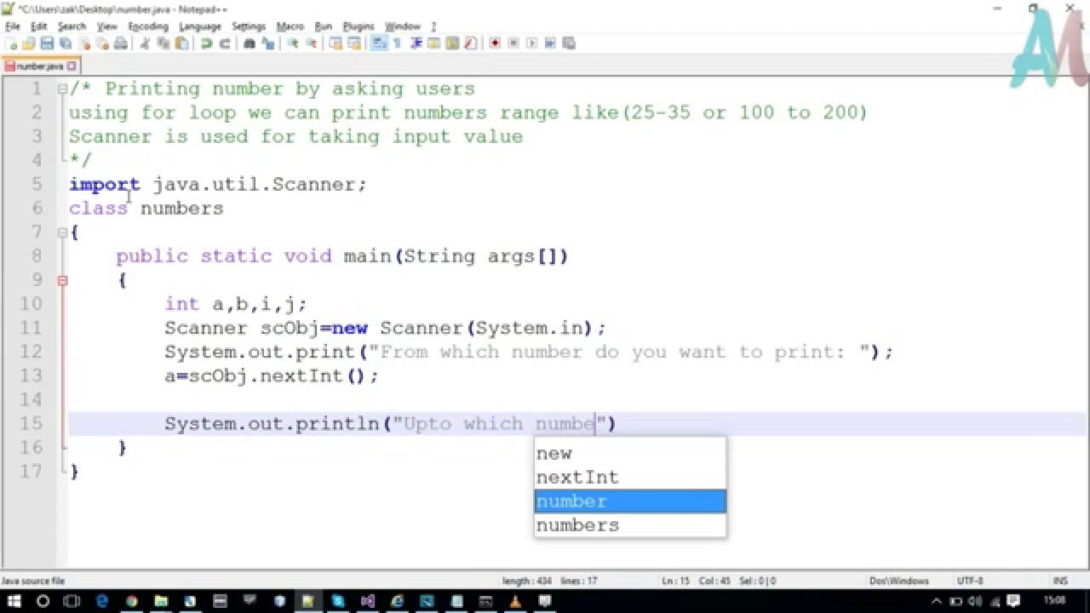Toggle the Indent Guide toolbar icon
Image resolution: width=1090 pixels, height=613 pixels.
pos(415,43)
